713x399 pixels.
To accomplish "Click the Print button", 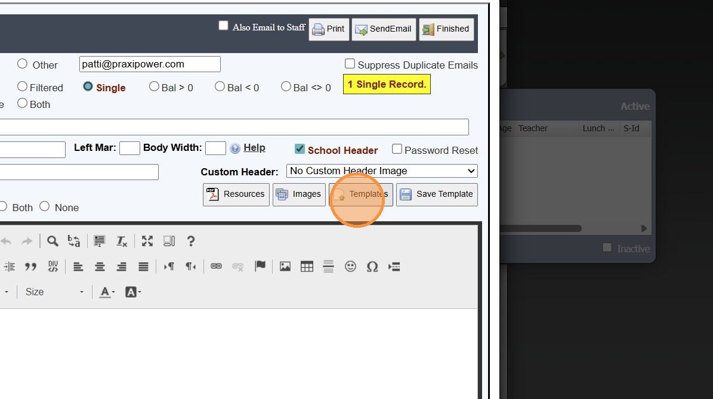I will 329,29.
